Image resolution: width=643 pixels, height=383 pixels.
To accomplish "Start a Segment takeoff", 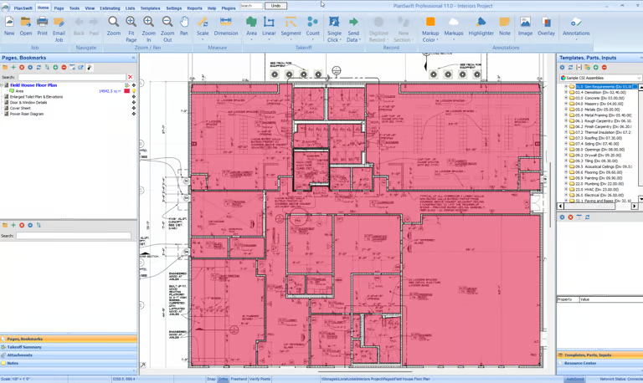I will click(291, 27).
